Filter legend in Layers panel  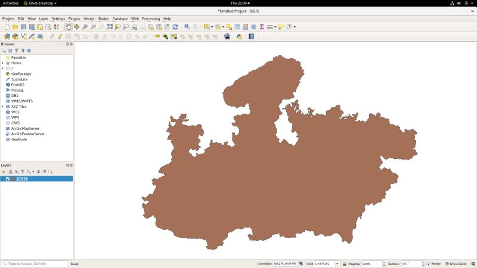click(x=23, y=172)
